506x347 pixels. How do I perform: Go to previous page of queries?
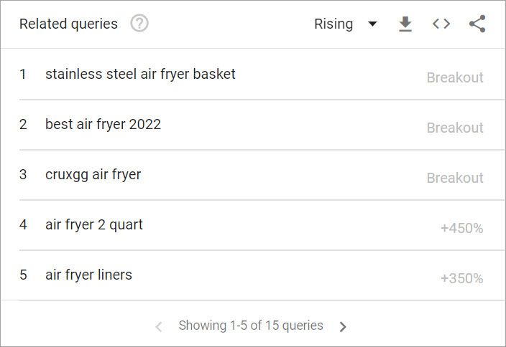click(159, 326)
